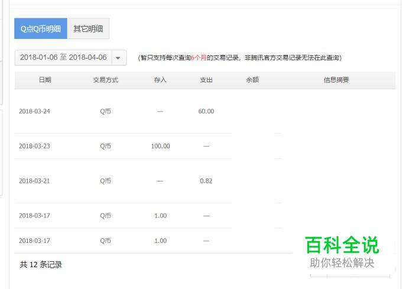Select the 余额 column header
This screenshot has width=409, height=289.
click(x=252, y=80)
